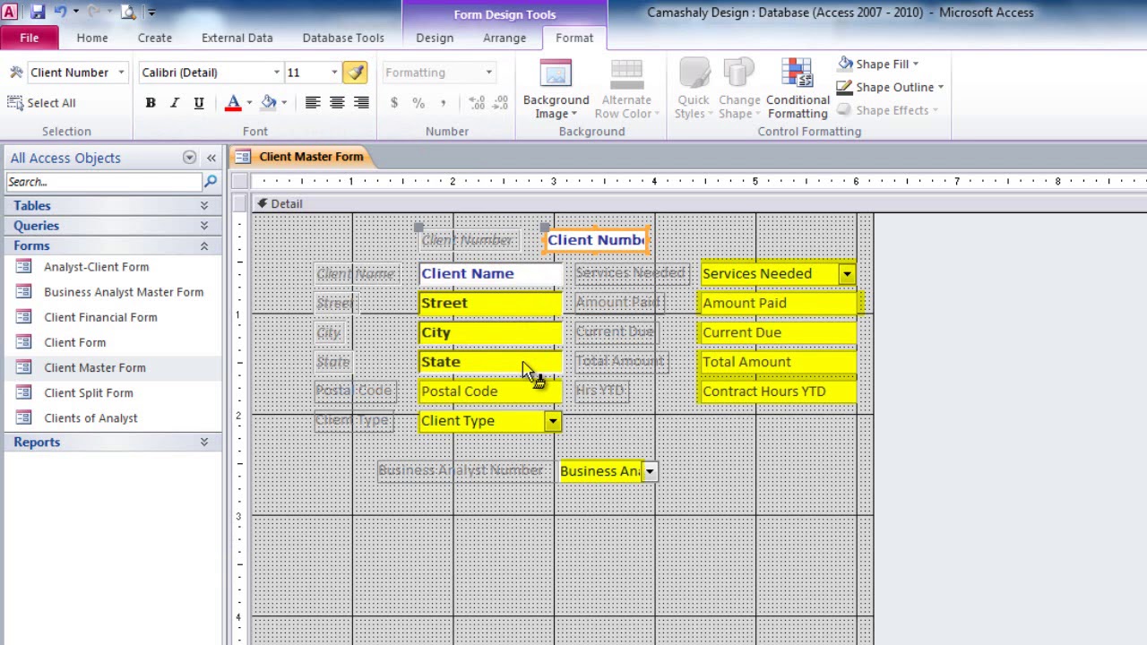Apply currency dollar format
Screen dimensions: 1147x645
394,103
